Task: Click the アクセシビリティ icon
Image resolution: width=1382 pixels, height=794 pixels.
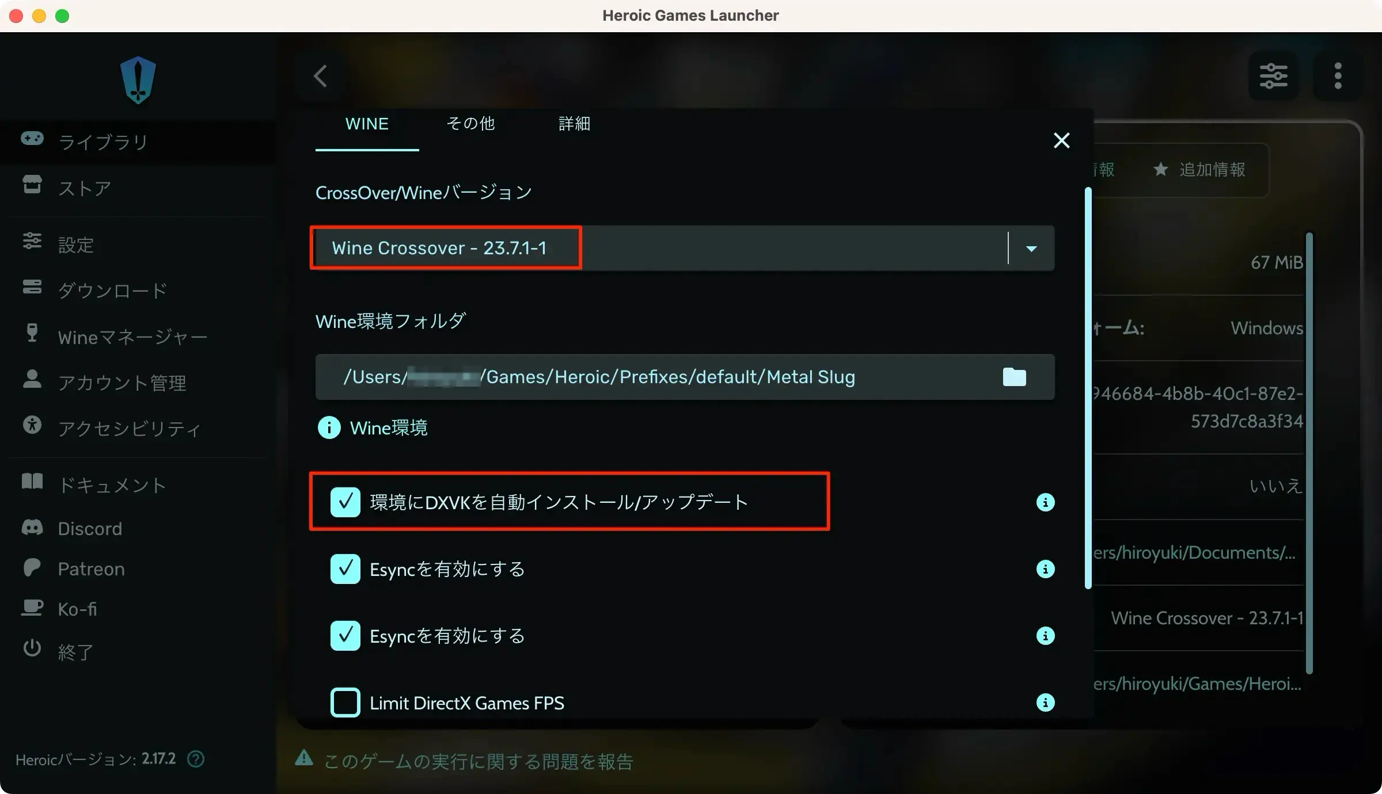Action: click(x=32, y=425)
